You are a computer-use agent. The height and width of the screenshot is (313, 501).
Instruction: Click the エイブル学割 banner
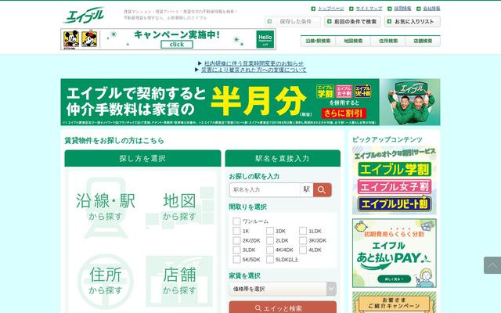click(x=395, y=169)
